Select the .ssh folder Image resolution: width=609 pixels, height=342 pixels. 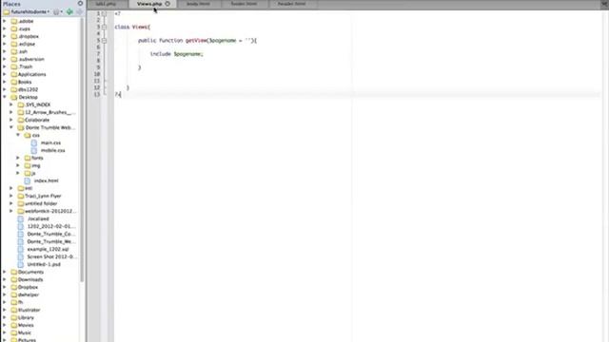[x=23, y=51]
